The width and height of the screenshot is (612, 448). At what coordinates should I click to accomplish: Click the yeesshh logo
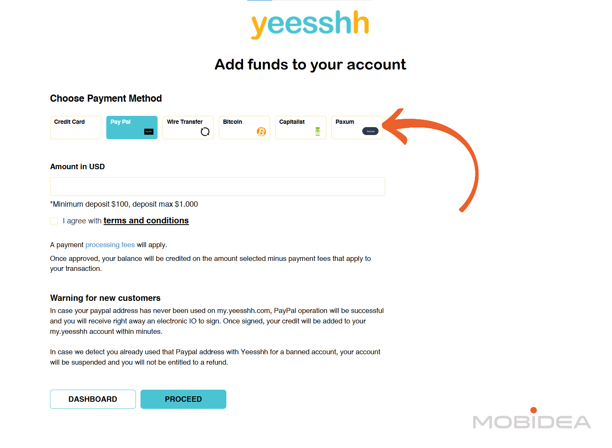[x=310, y=24]
